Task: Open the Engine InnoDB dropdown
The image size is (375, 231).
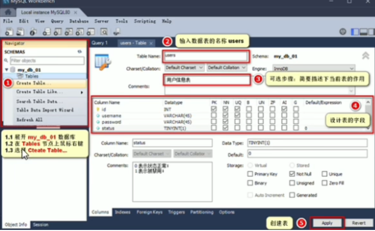Action: [x=314, y=69]
